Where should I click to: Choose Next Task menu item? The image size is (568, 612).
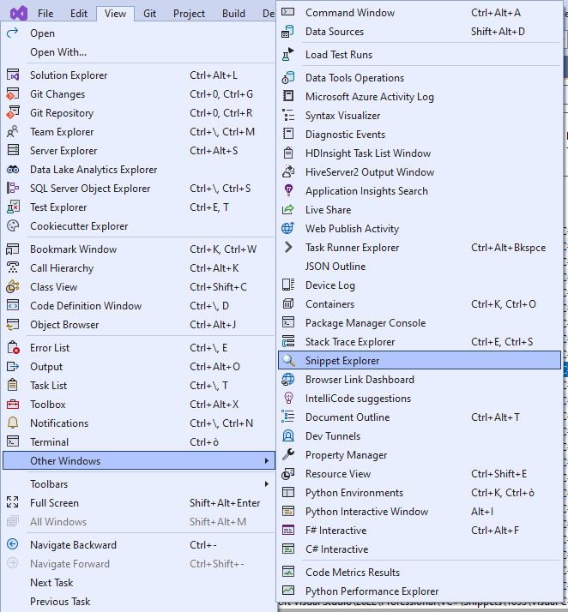coord(139,582)
